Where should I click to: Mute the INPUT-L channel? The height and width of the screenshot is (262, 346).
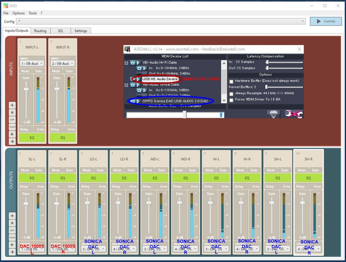pos(25,71)
